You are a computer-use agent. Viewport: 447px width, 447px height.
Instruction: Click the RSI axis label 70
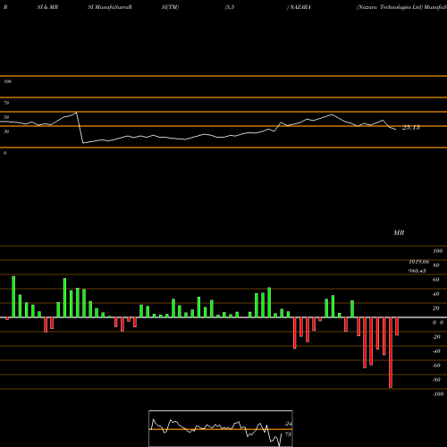[6, 103]
